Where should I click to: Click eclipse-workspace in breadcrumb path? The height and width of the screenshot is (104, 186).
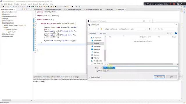111,29
